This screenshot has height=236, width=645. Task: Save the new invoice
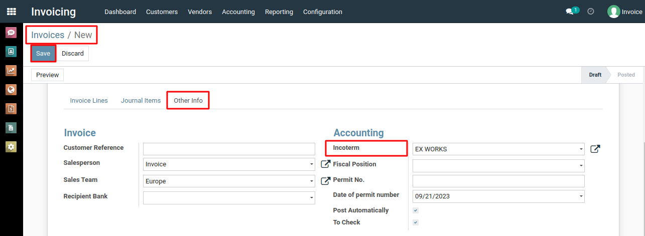point(43,54)
